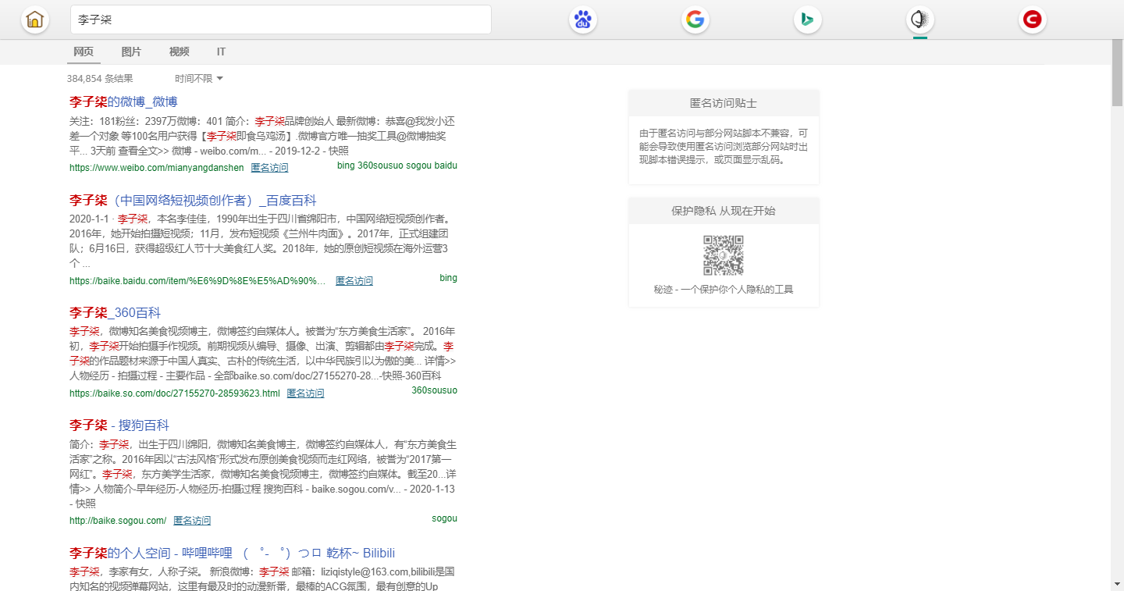Open the 网页 tab
The width and height of the screenshot is (1124, 591).
[x=84, y=52]
